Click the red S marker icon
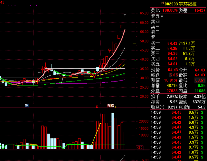Image resolution: width=207 pixels, height=161 pixels. pyautogui.click(x=97, y=106)
